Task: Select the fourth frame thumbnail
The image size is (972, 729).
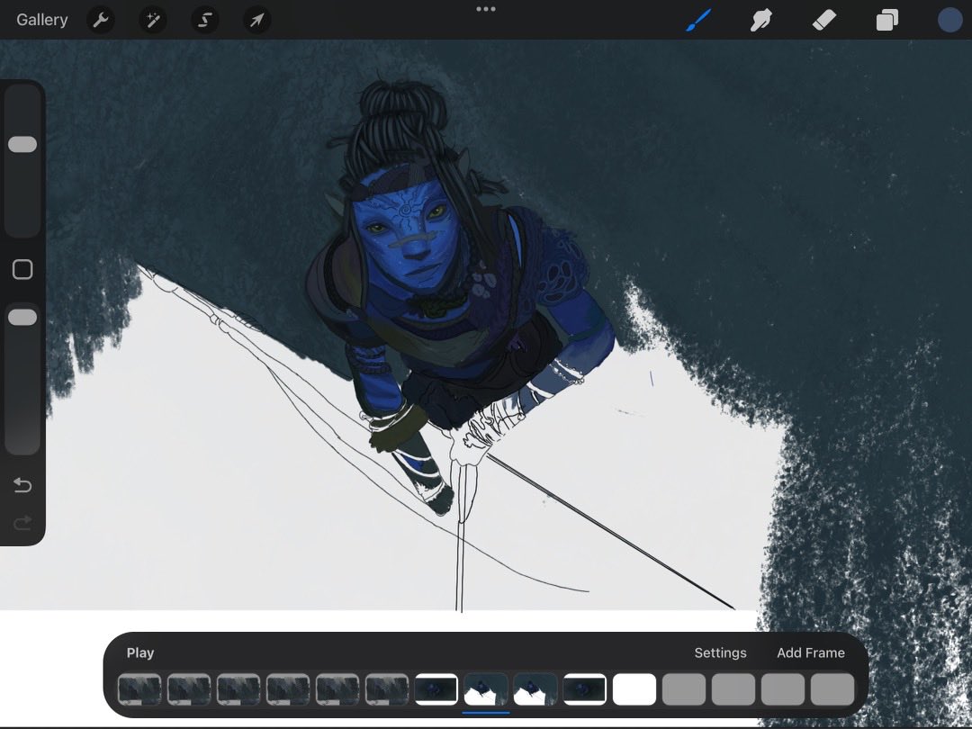Action: (x=288, y=689)
